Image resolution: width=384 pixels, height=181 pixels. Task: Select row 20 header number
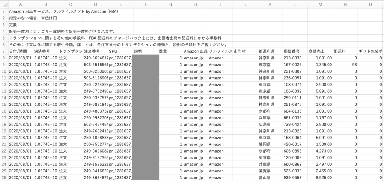4,138
